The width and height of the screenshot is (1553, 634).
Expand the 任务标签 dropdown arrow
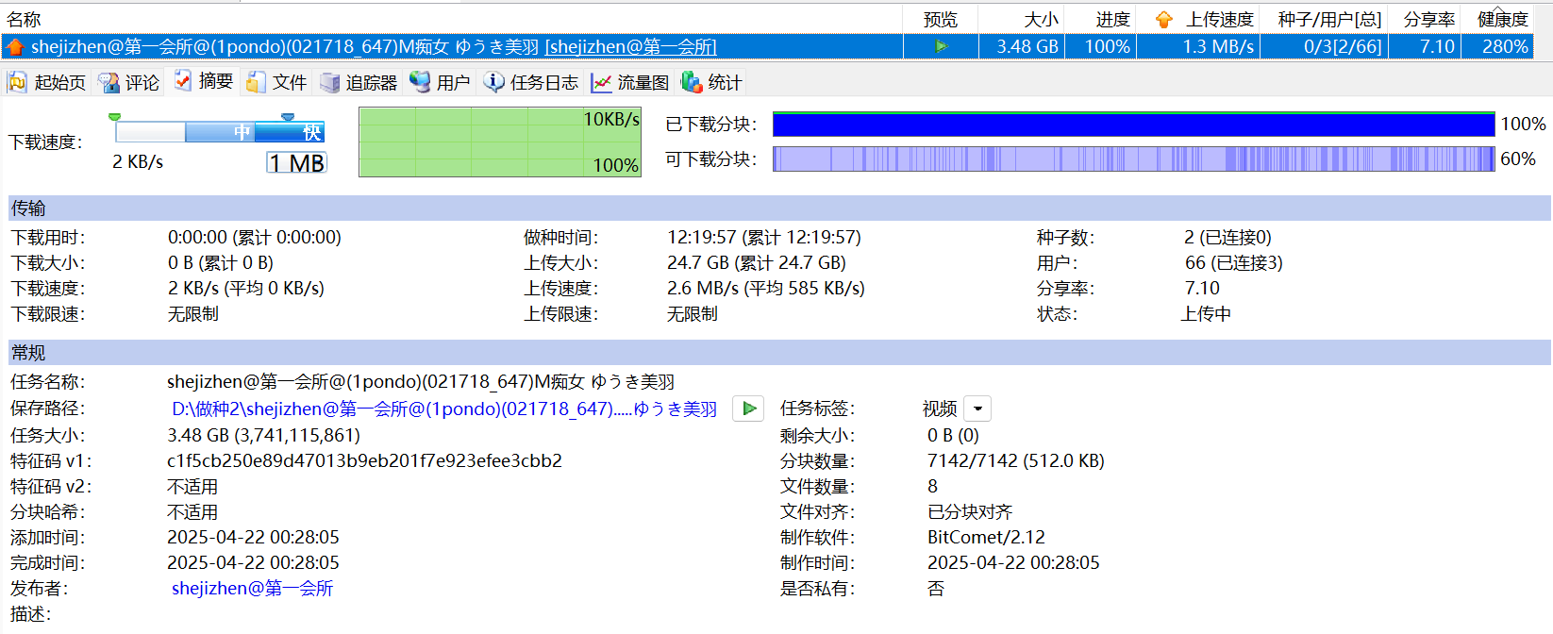tap(978, 409)
